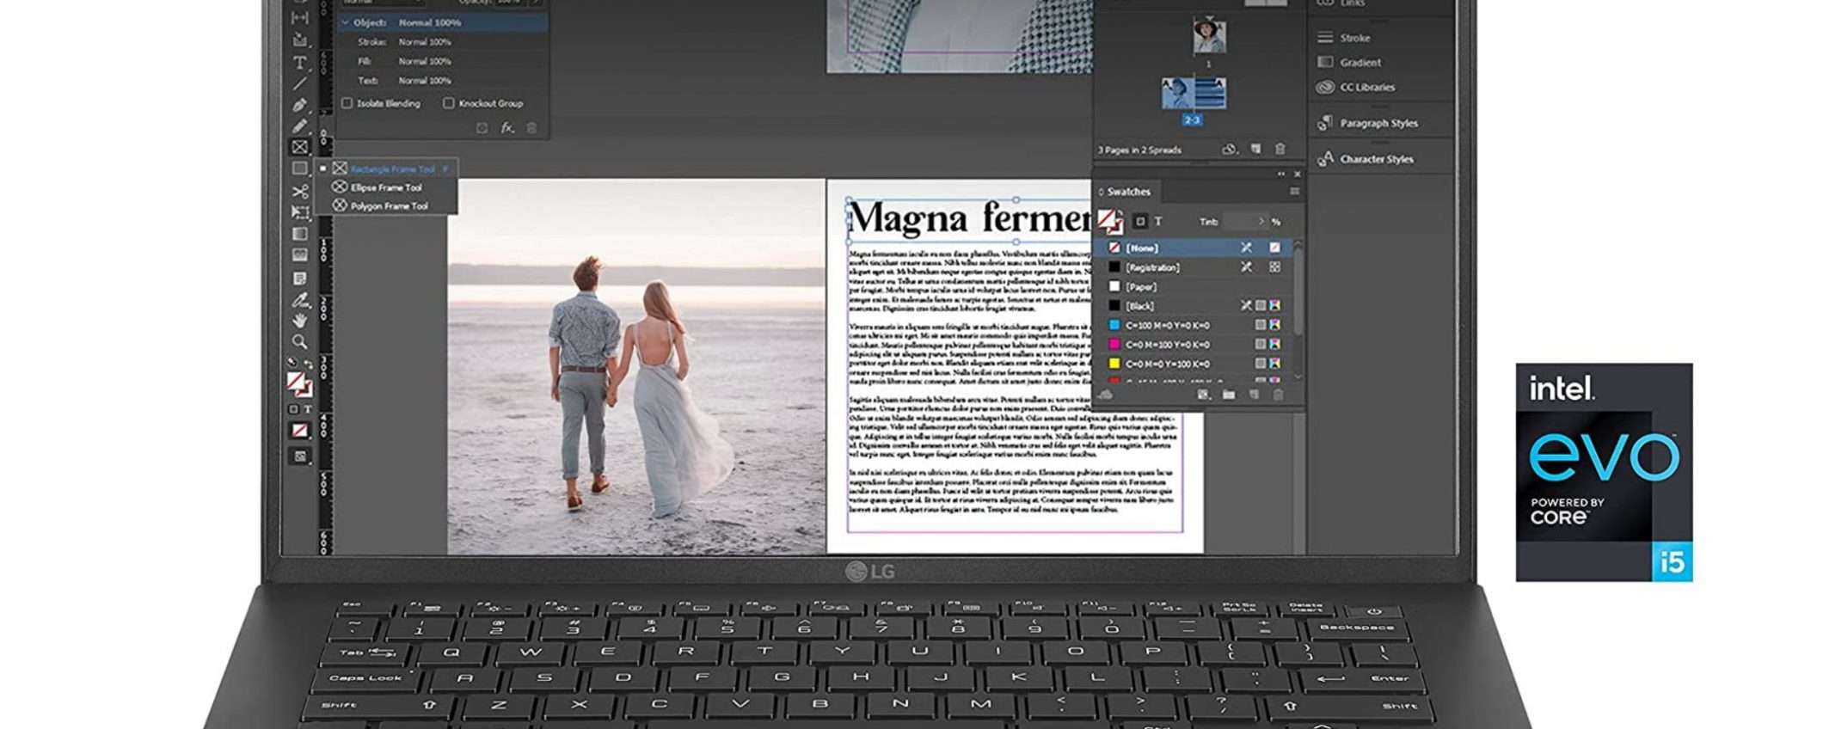This screenshot has width=1823, height=729.
Task: Click the Eyedropper tool
Action: click(x=299, y=299)
